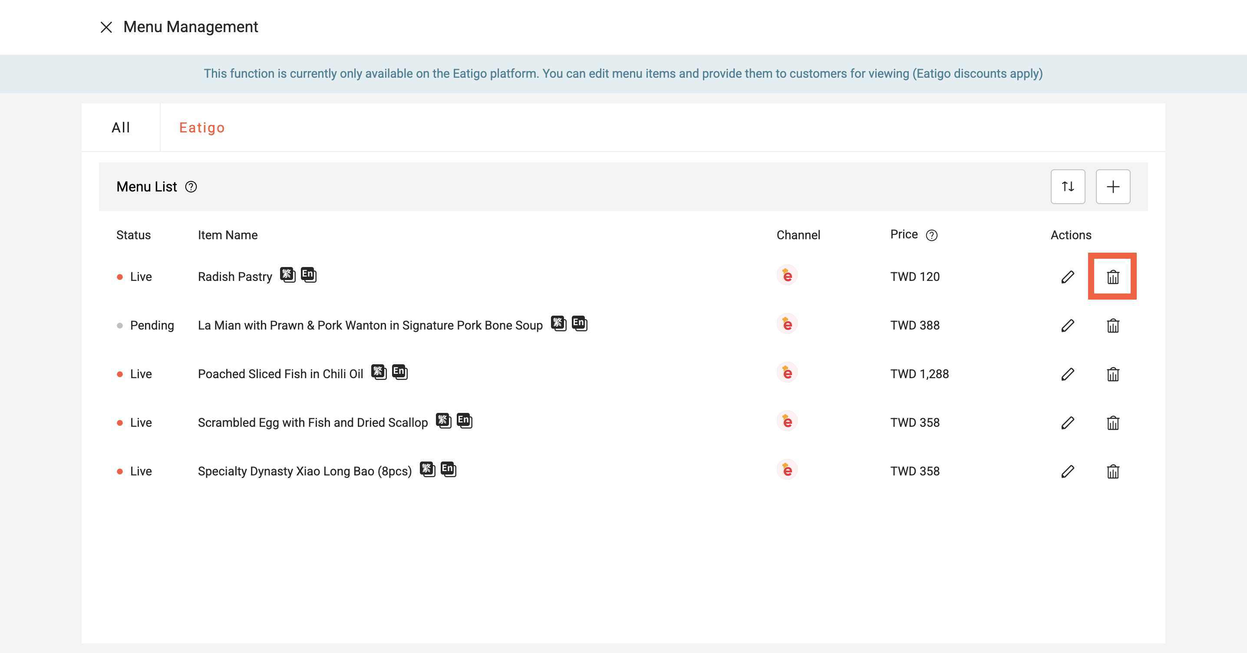The width and height of the screenshot is (1247, 653).
Task: Edit Poached Sliced Fish in Chili Oil
Action: pyautogui.click(x=1068, y=374)
